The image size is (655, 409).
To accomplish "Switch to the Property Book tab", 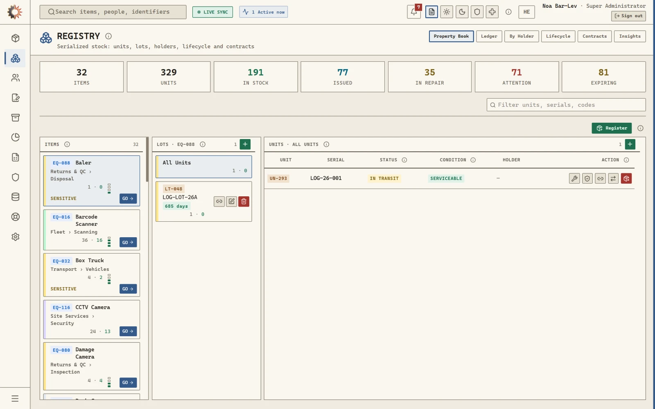I will (451, 36).
